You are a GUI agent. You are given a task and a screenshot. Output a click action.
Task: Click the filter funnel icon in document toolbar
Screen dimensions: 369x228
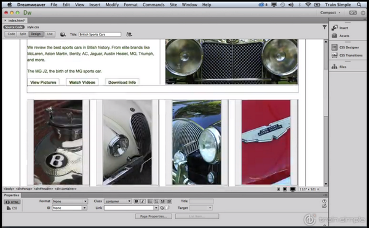325,27
